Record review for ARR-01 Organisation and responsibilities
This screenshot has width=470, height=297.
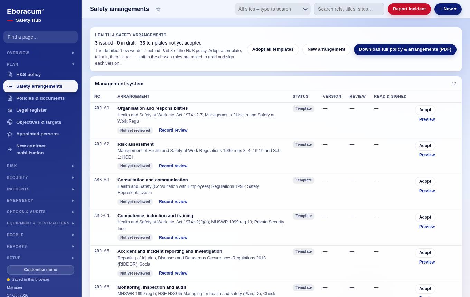173,130
